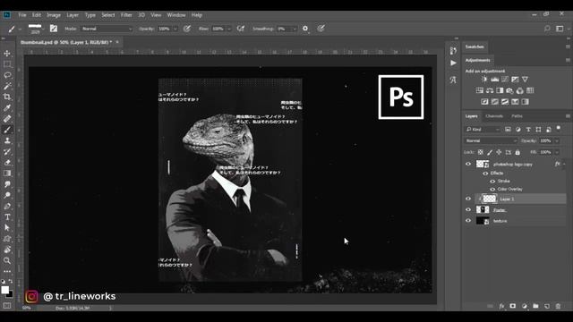The image size is (573, 322).
Task: Open the layer Fill dropdown
Action: click(x=557, y=152)
